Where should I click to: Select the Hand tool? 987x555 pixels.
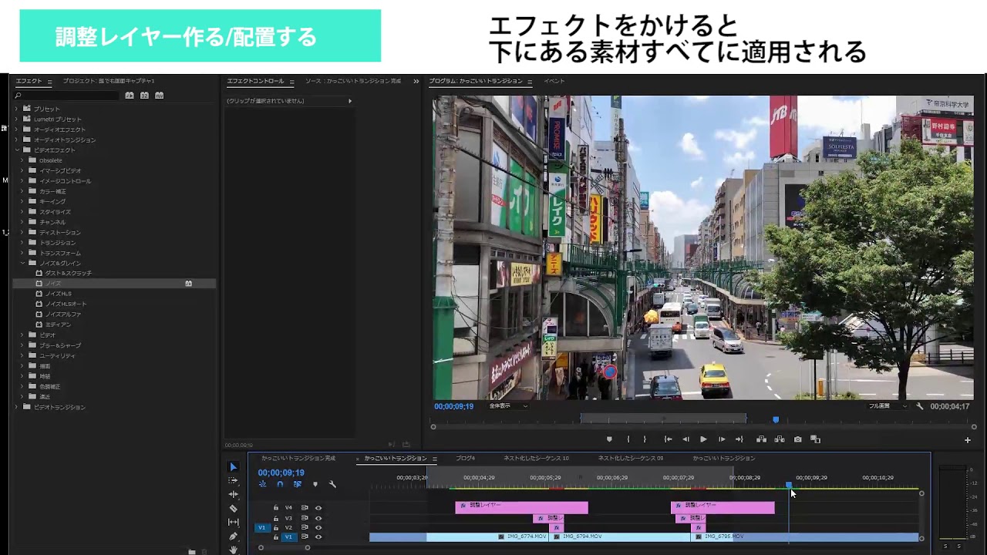point(234,550)
